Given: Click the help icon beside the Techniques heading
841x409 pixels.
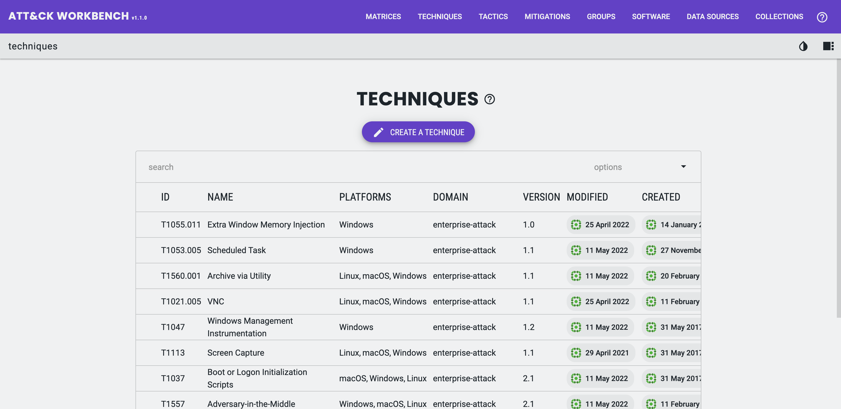Looking at the screenshot, I should click(489, 99).
